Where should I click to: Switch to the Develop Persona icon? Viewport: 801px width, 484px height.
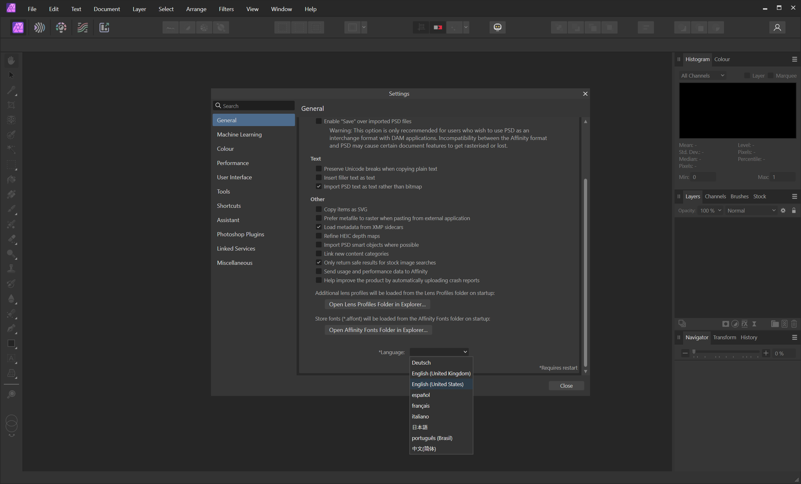click(61, 27)
